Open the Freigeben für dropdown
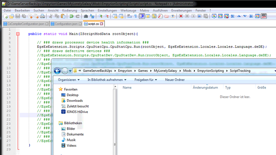This screenshot has width=276, height=155. [x=146, y=80]
